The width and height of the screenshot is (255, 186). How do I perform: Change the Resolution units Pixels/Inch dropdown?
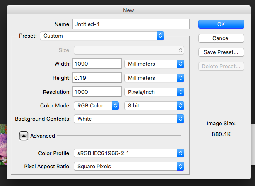154,92
